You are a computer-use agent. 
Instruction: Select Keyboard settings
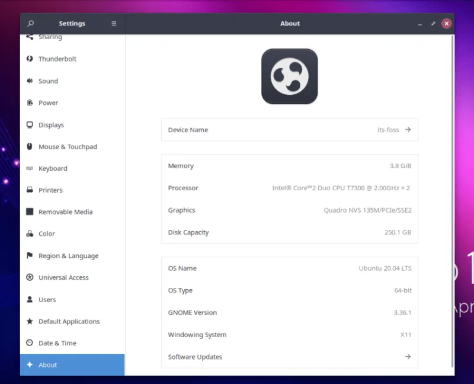point(72,168)
